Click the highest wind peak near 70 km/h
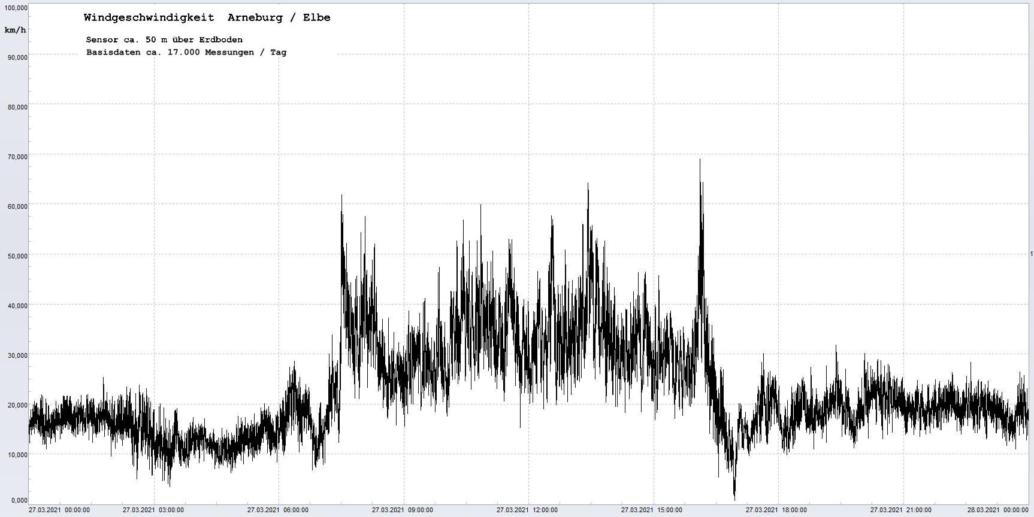The height and width of the screenshot is (517, 1034). 700,160
